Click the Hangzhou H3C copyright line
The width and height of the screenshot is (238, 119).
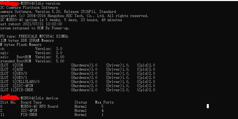(x=74, y=16)
